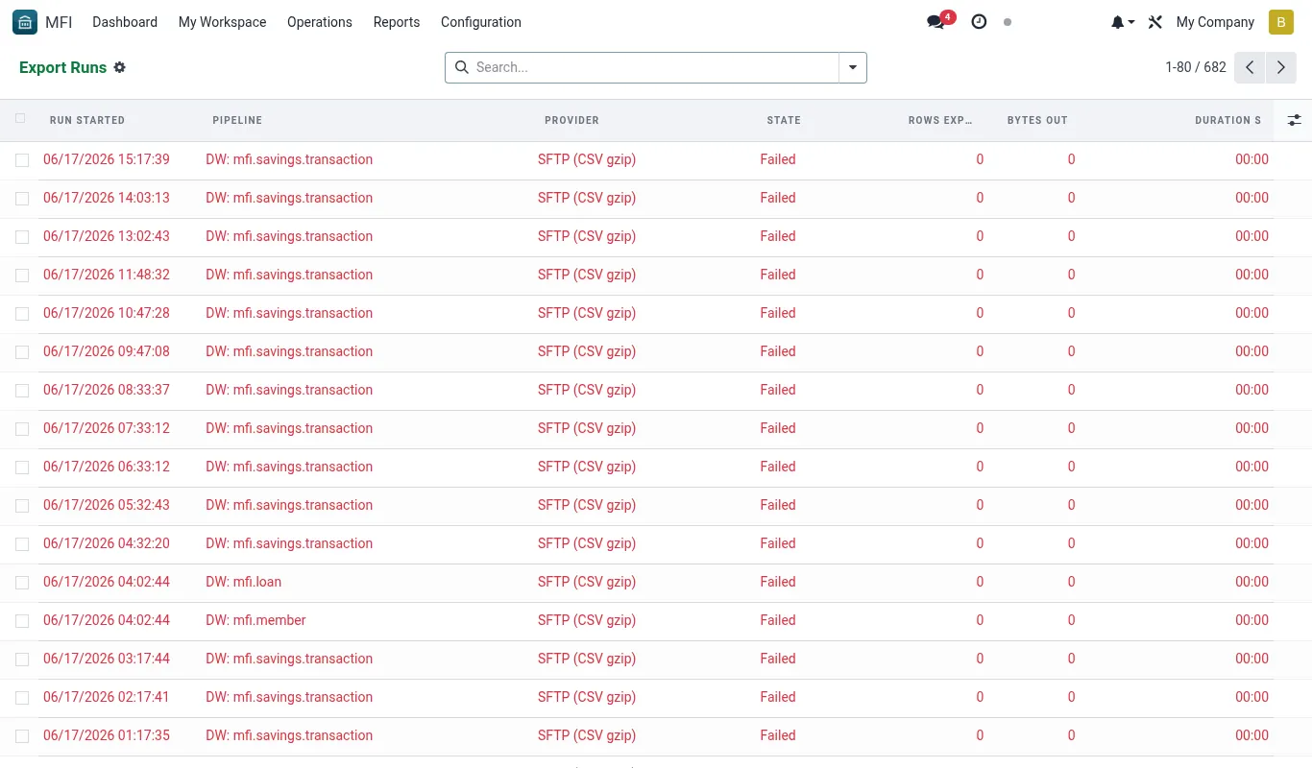Select the 11:48:32 run checkbox

tap(22, 276)
